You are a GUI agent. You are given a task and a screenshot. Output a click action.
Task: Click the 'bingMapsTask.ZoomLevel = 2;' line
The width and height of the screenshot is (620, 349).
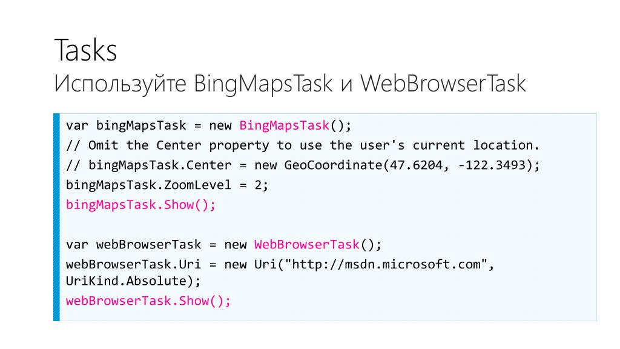[167, 185]
